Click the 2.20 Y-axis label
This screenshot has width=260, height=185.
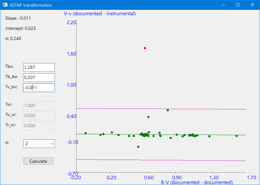71,23
